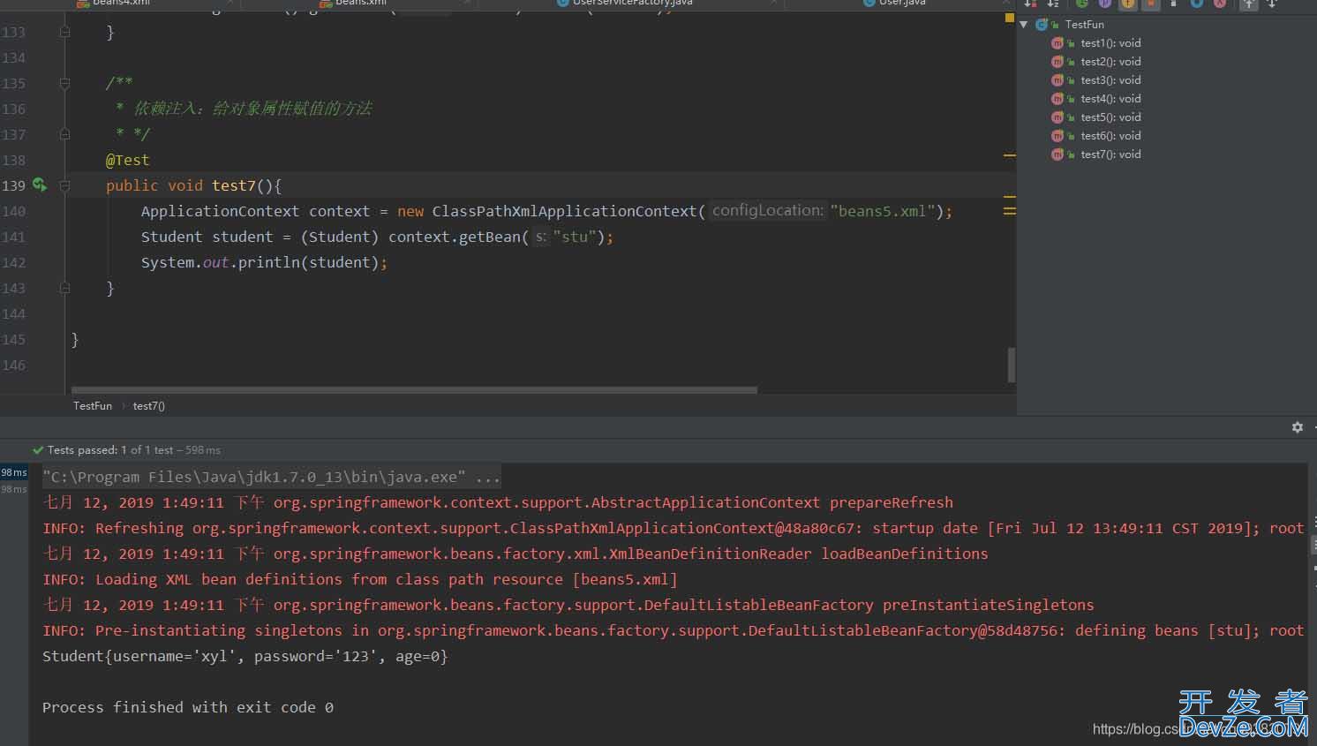Select test5(): void in Structure

click(x=1110, y=117)
